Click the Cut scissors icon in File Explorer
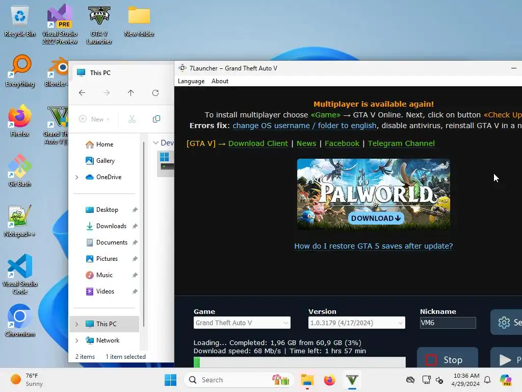Viewport: 522px width, 392px height. click(x=132, y=119)
